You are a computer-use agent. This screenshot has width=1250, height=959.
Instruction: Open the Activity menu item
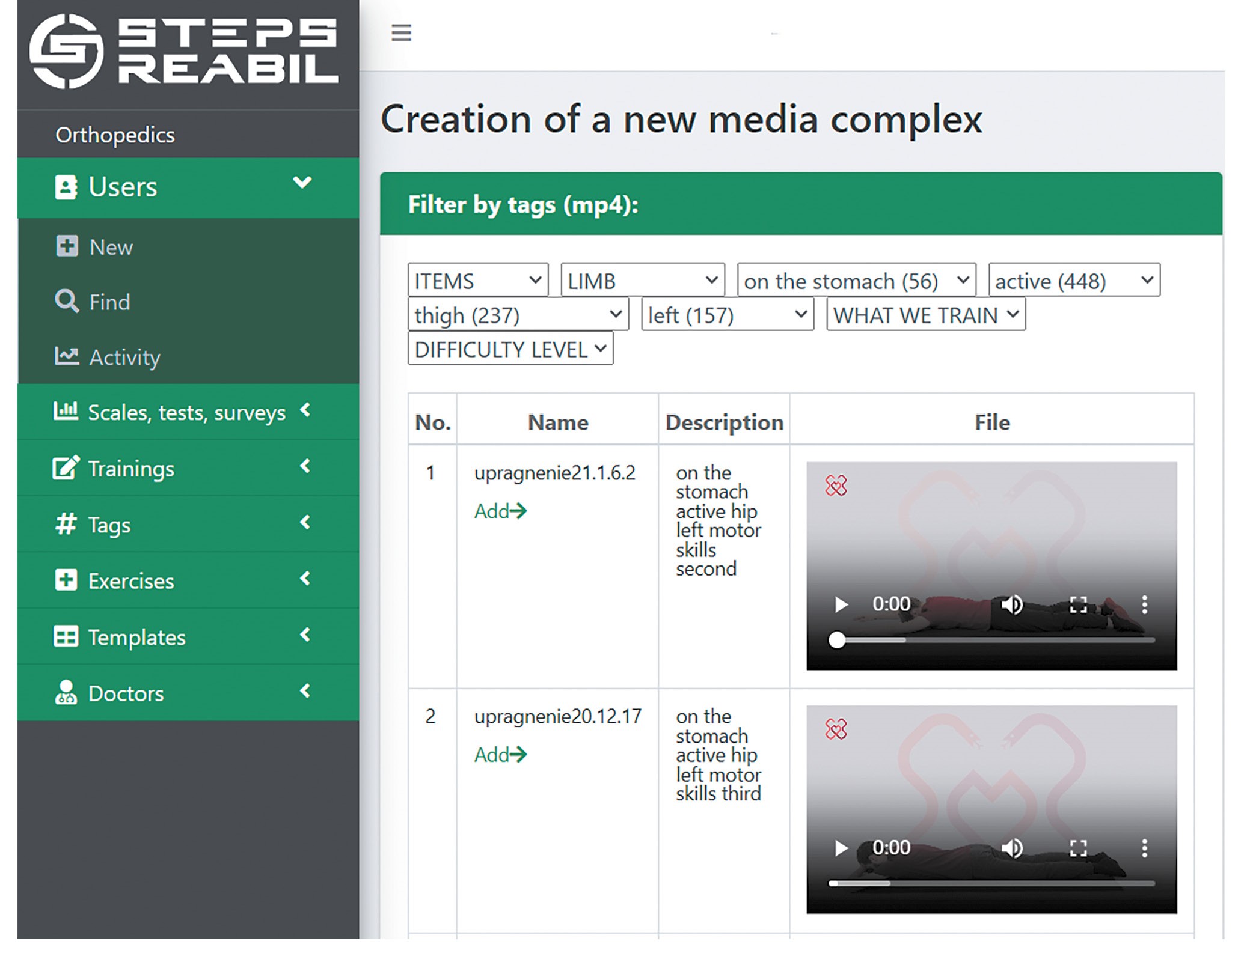tap(124, 357)
